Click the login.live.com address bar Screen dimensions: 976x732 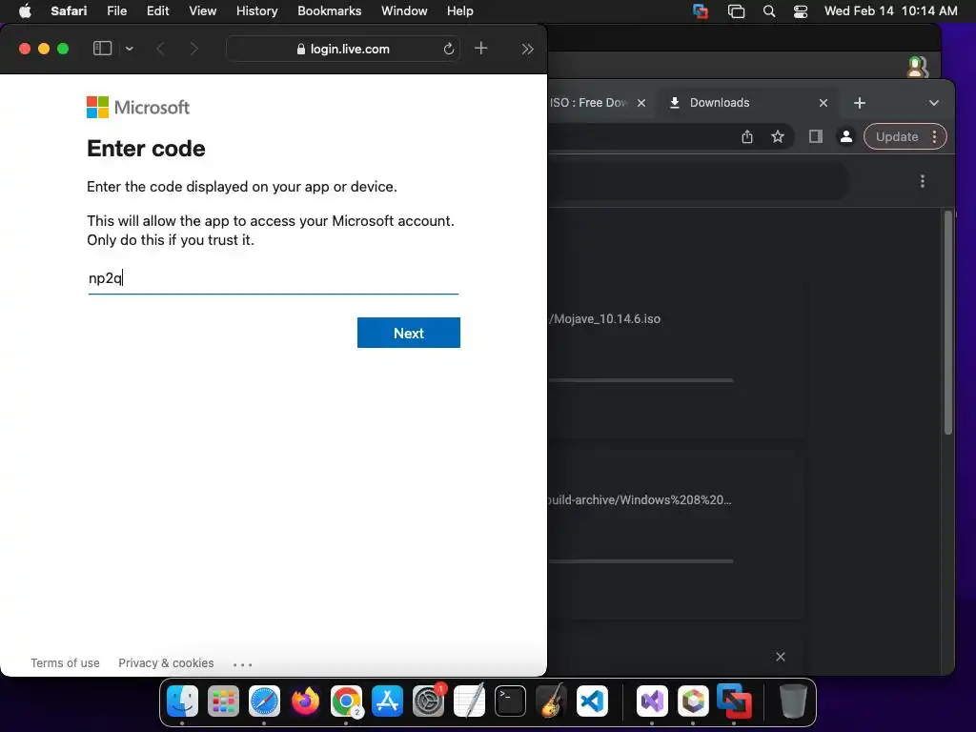click(343, 49)
